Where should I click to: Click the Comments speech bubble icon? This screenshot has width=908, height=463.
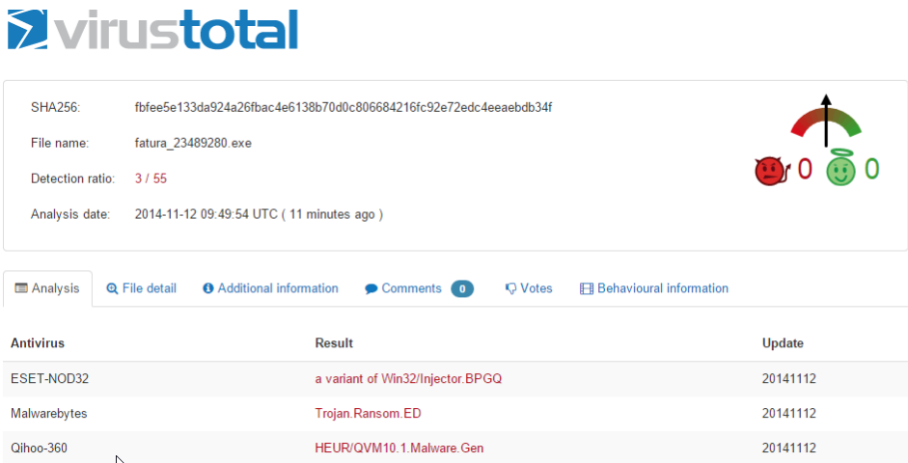371,288
